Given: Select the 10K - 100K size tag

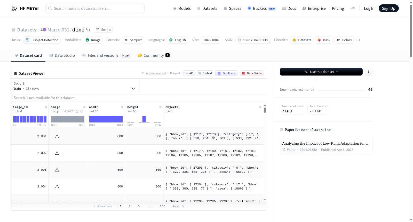Looking at the screenshot, I should [x=211, y=40].
